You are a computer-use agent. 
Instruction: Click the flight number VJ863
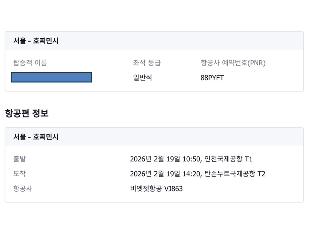click(173, 189)
